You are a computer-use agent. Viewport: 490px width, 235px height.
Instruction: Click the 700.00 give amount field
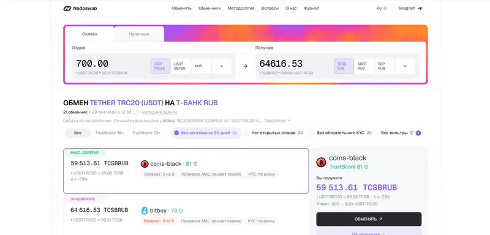(x=92, y=64)
